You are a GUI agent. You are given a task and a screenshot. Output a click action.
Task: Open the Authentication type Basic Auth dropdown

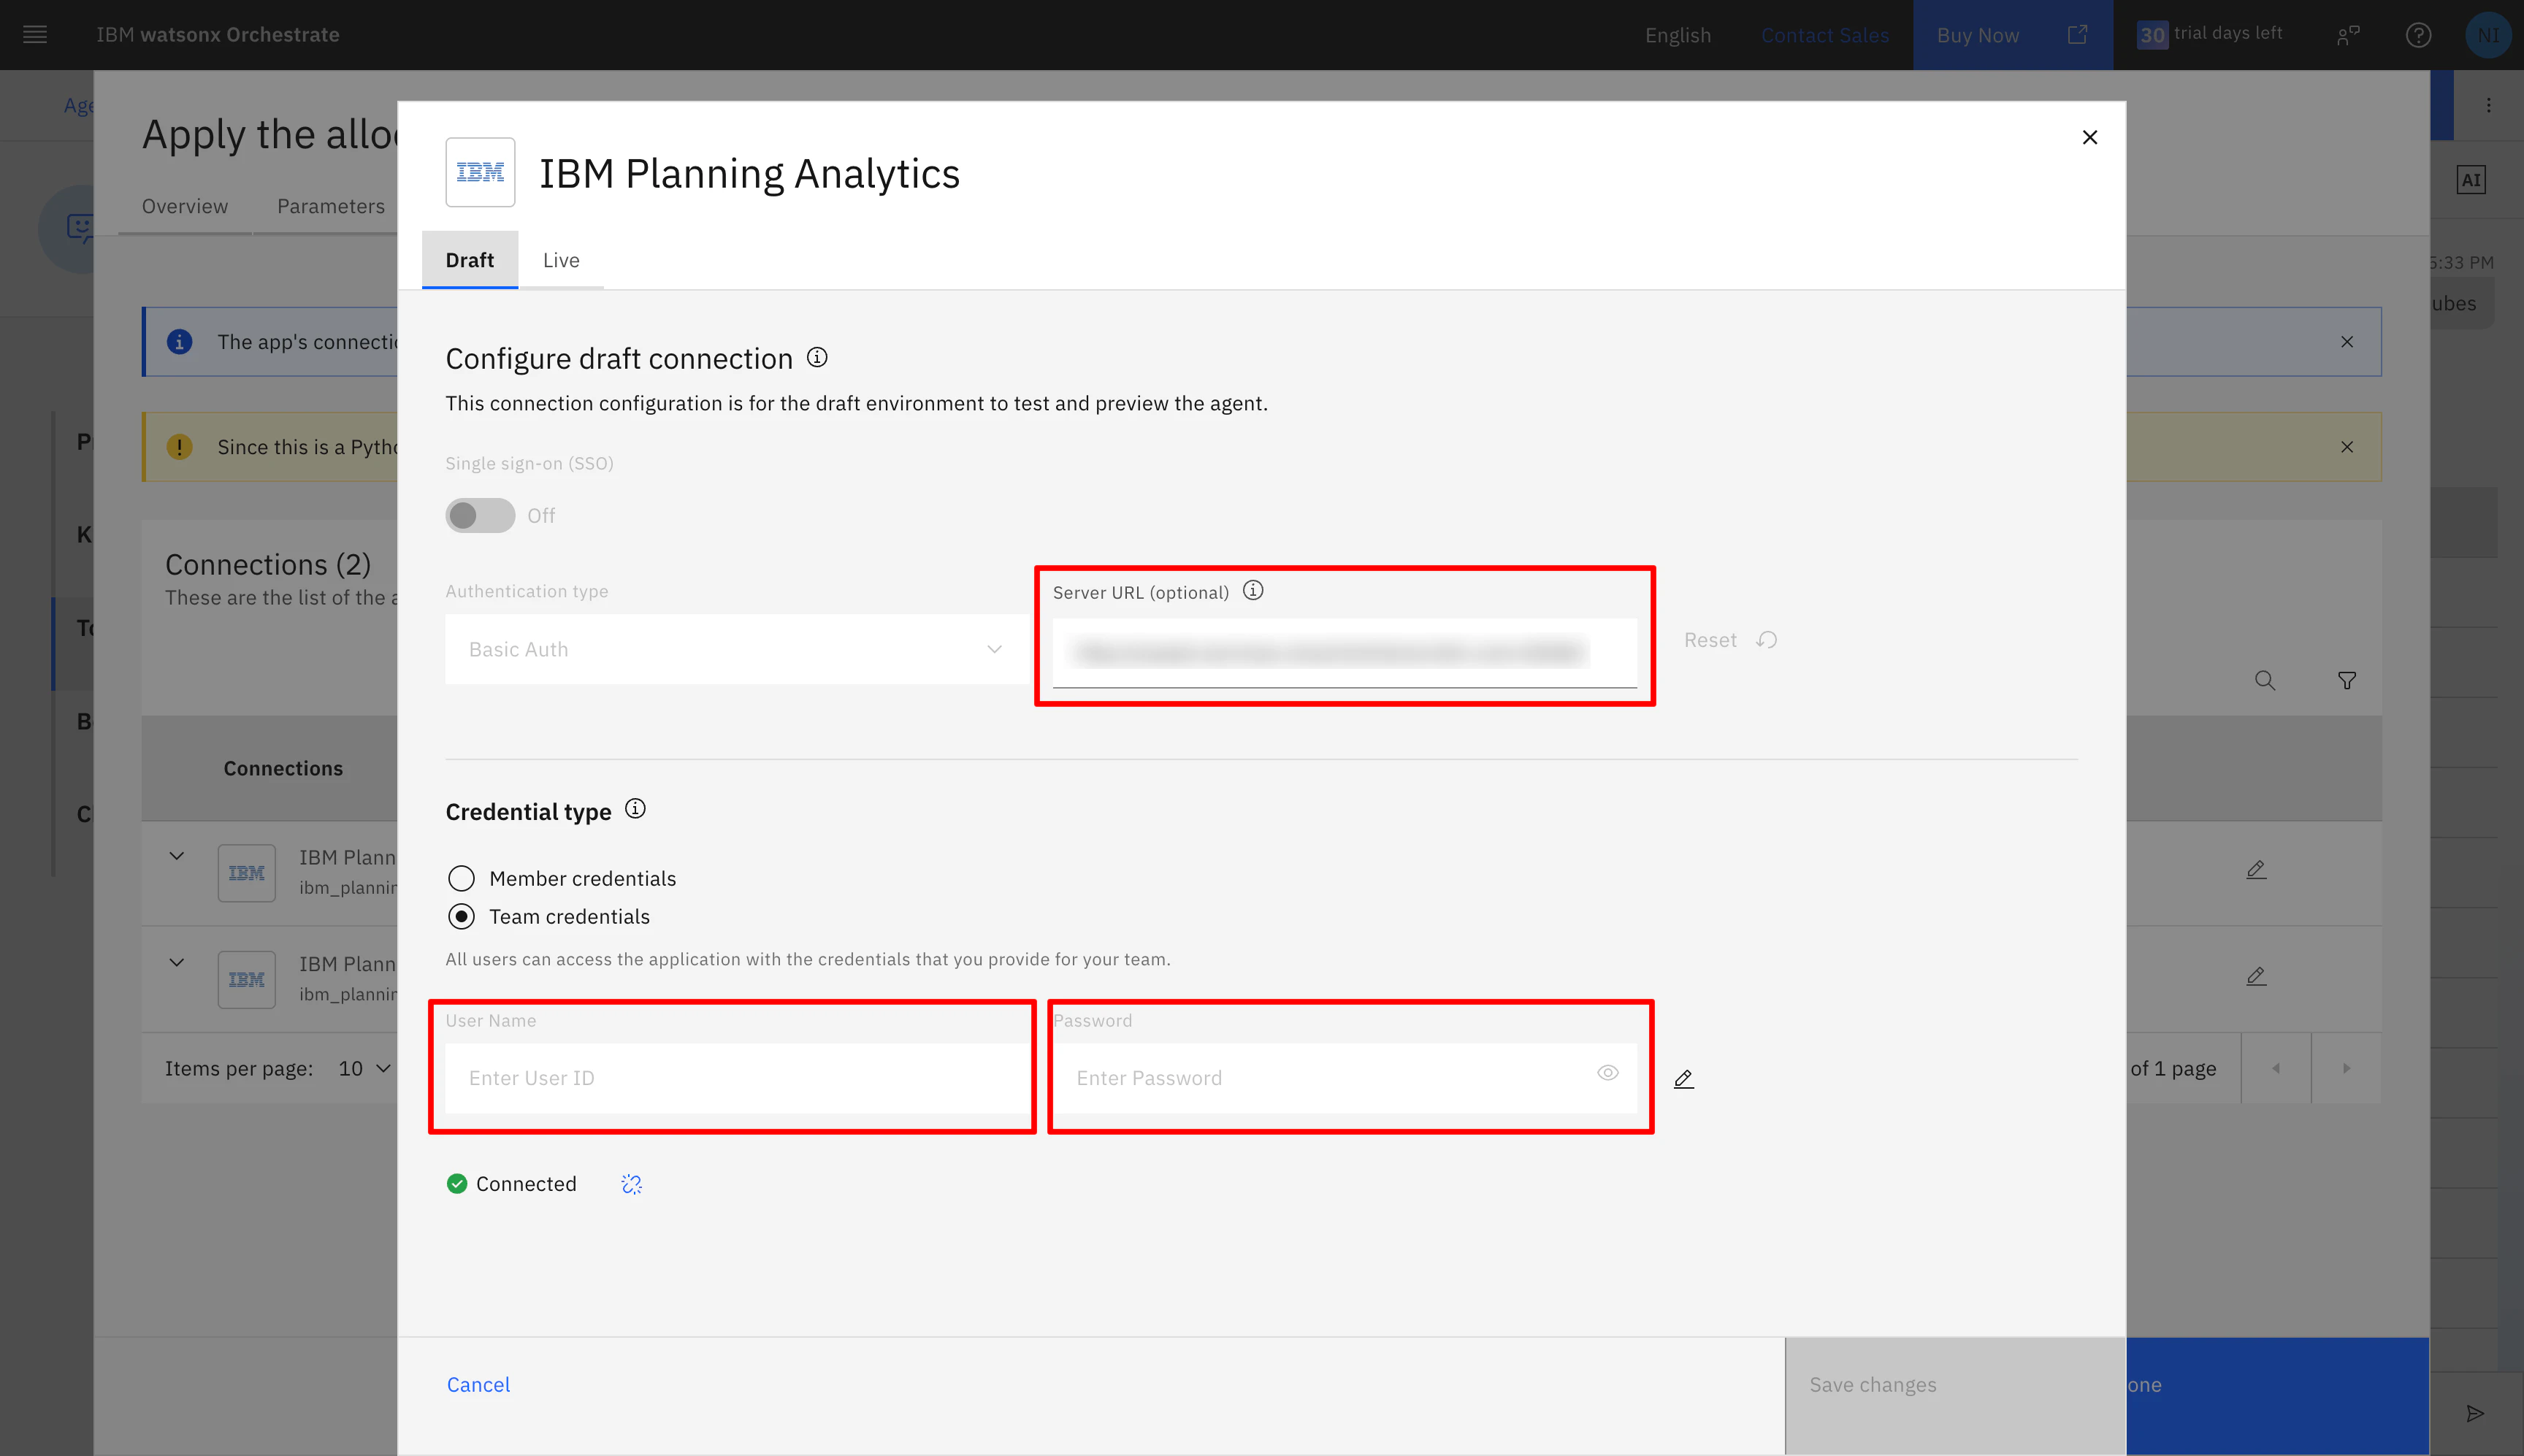pos(735,649)
